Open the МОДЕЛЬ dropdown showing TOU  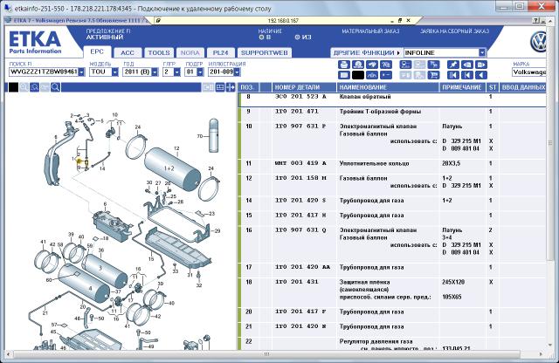(114, 72)
